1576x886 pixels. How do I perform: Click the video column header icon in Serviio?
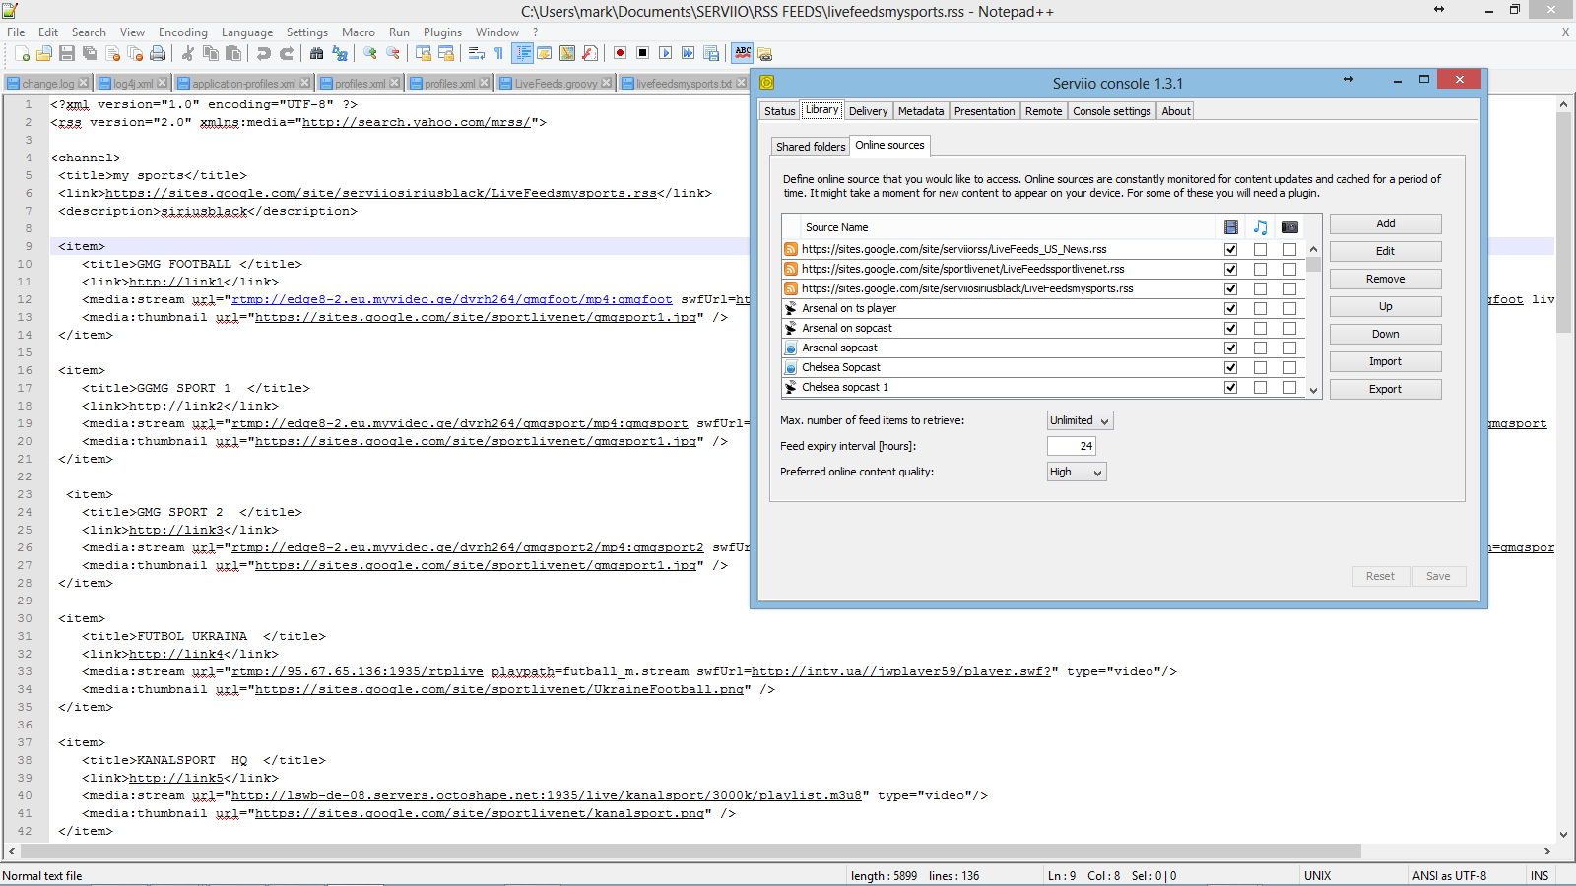(1230, 227)
